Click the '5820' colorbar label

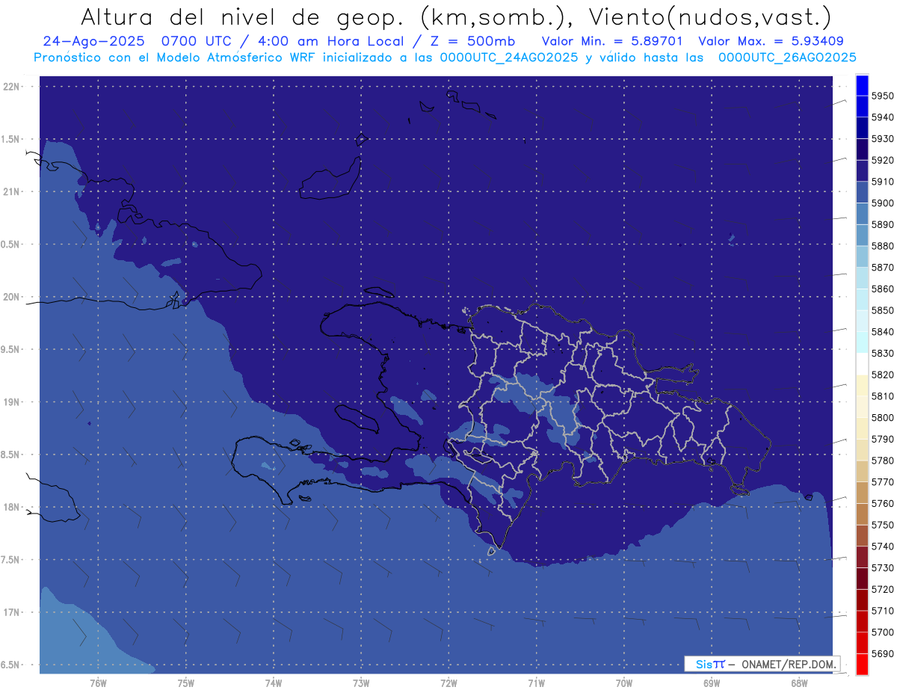[x=883, y=375]
